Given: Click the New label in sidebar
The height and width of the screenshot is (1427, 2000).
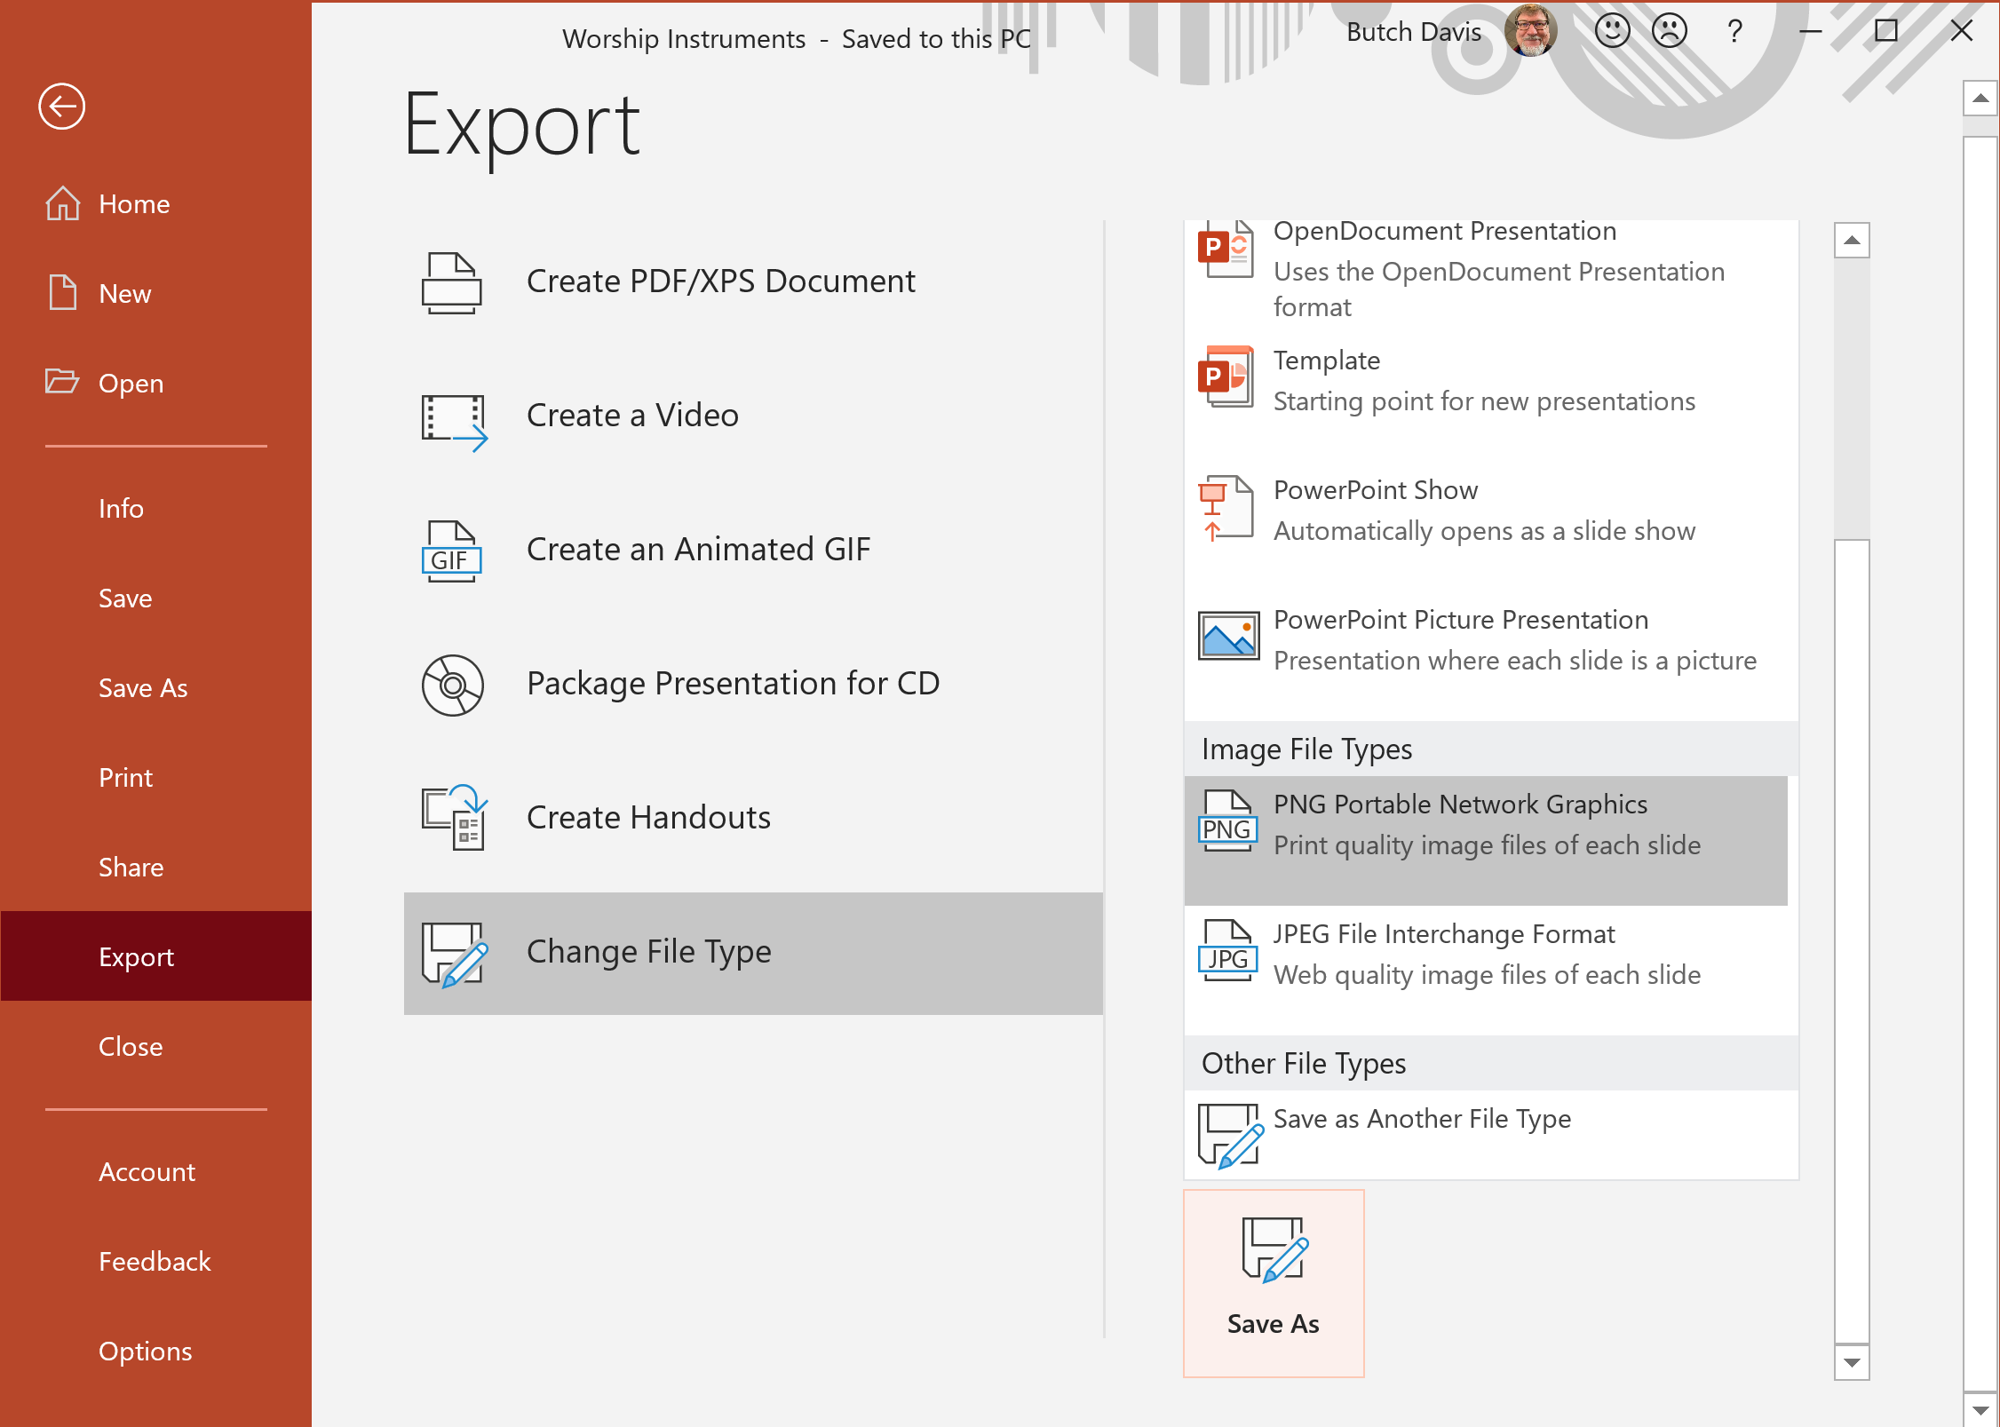Looking at the screenshot, I should coord(125,294).
